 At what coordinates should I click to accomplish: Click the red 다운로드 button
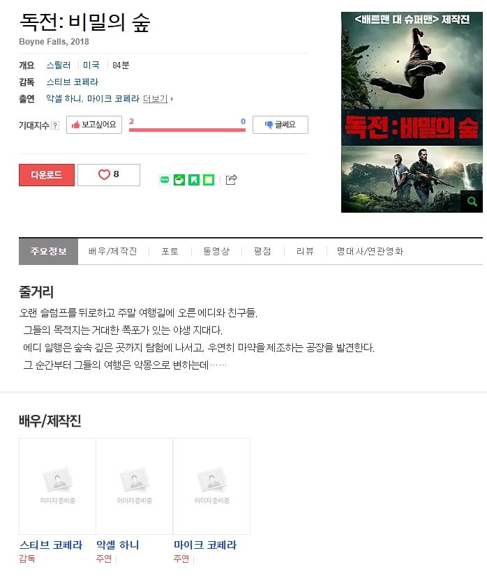point(47,175)
